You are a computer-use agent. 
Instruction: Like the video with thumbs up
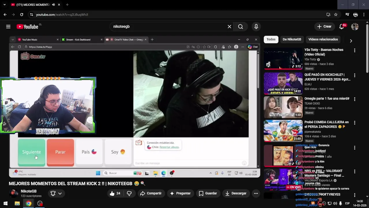tap(114, 193)
